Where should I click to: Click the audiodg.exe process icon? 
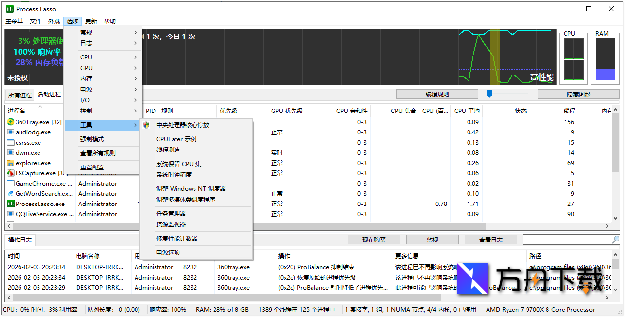[11, 132]
